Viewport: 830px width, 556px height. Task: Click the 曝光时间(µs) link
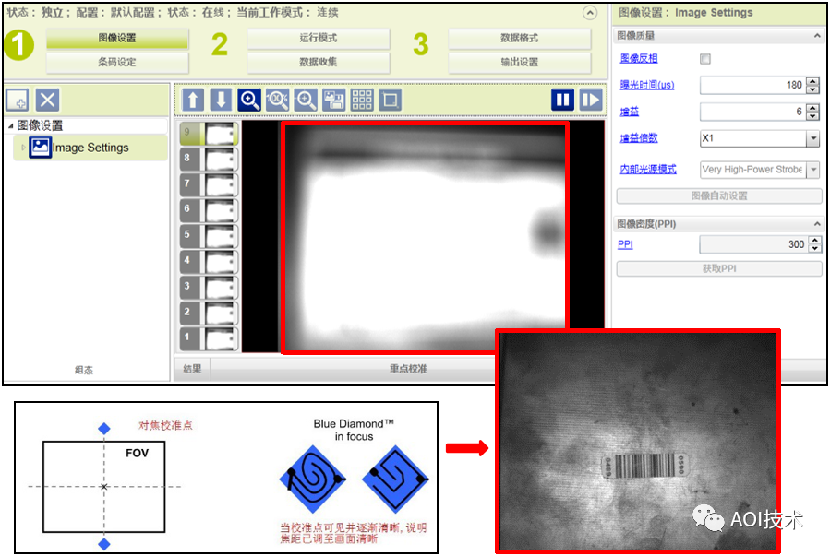pos(647,85)
